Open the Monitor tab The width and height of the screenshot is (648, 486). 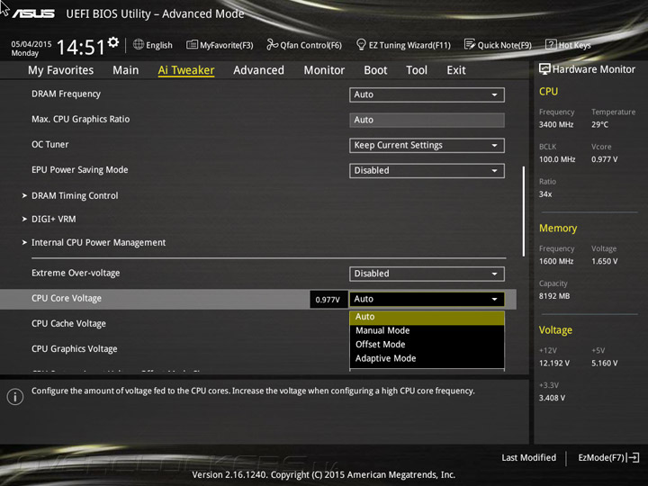(x=324, y=70)
